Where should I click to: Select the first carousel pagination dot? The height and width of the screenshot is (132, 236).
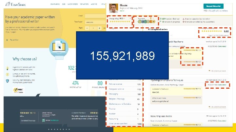tap(49, 129)
